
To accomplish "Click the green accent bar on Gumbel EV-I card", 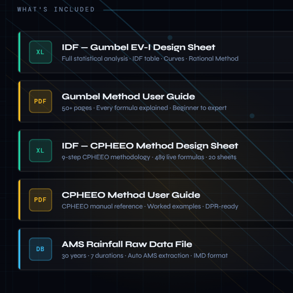I will [x=19, y=52].
